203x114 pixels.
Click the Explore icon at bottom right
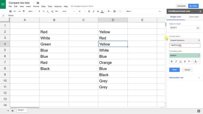pyautogui.click(x=199, y=111)
